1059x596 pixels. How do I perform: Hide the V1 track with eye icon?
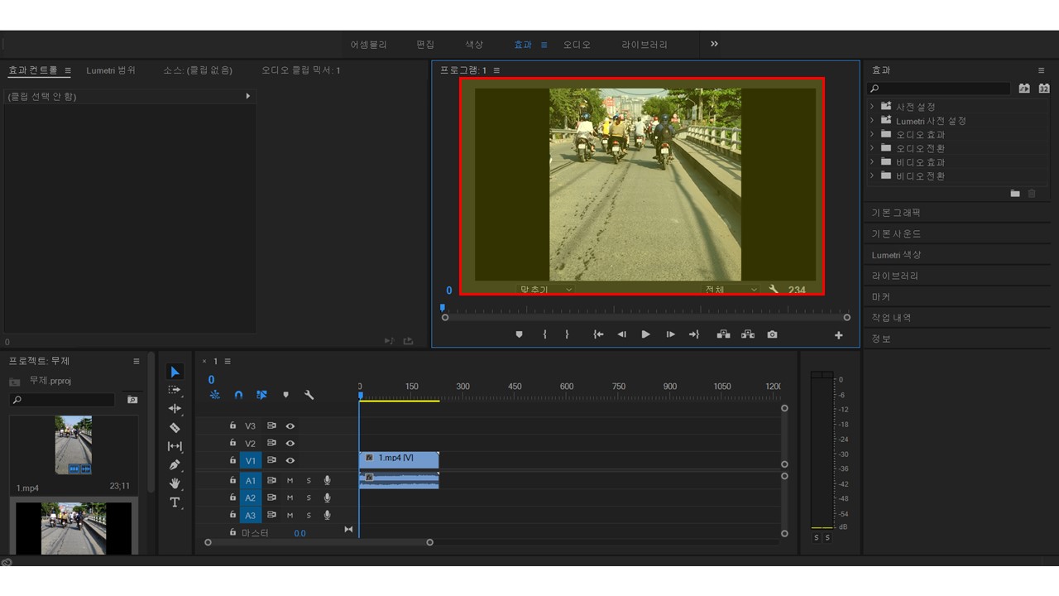[x=290, y=460]
